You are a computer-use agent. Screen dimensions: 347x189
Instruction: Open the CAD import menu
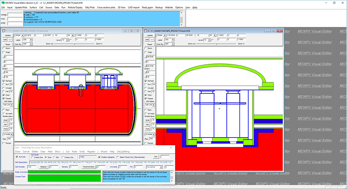coord(134,7)
